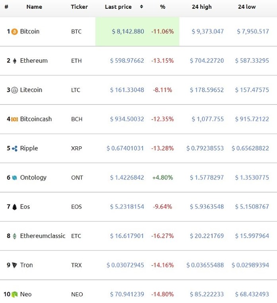Viewport: 277px width, 303px height.
Task: Open the Bitcoin name link
Action: [30, 31]
